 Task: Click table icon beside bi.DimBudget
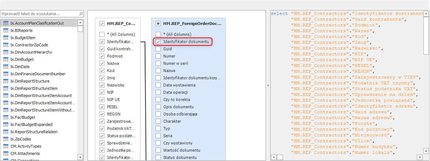coord(6,59)
